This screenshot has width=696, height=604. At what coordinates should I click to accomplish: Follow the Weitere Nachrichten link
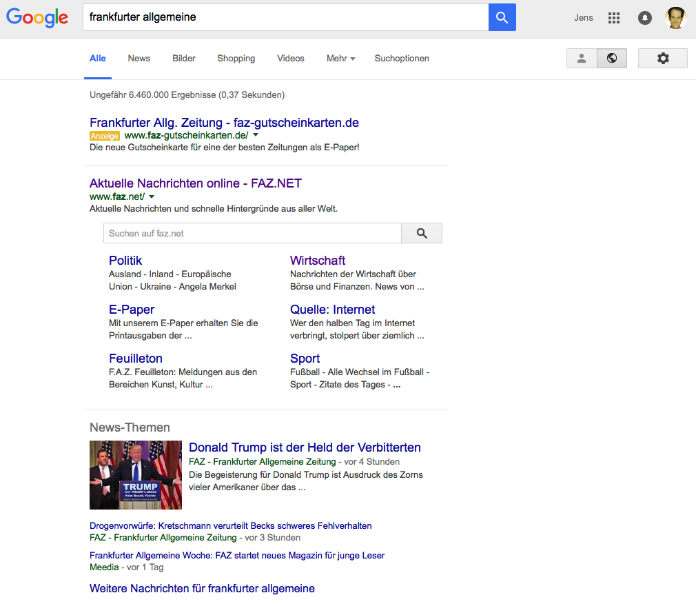tap(202, 588)
